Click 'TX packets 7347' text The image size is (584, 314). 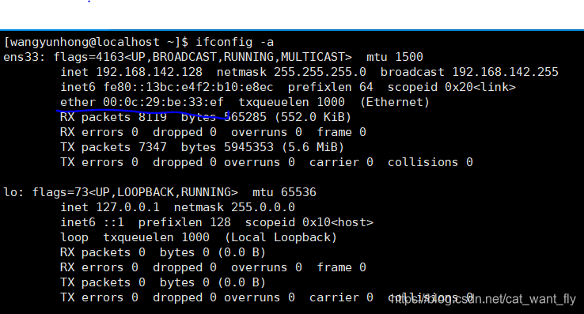(114, 147)
